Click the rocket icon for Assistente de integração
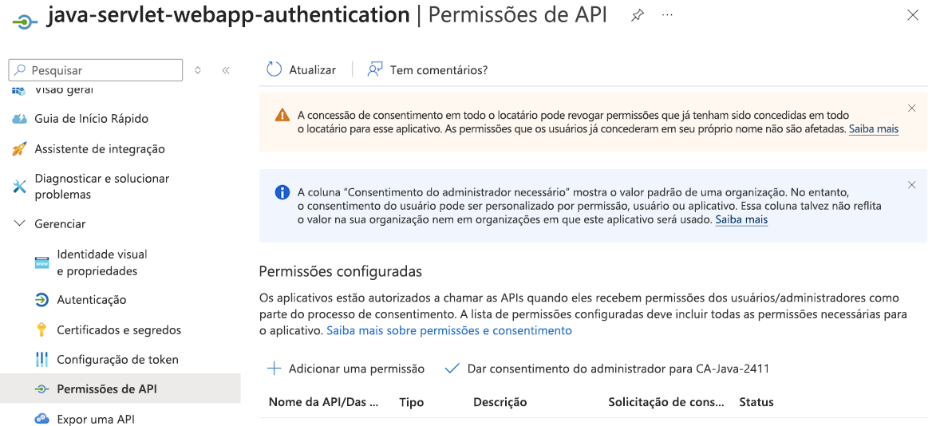Screen dimensions: 940x426 click(x=20, y=148)
